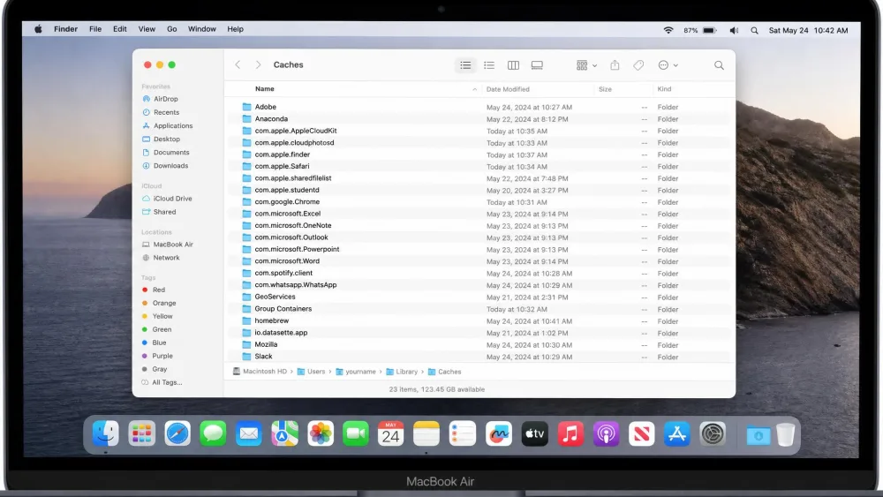Click the Share toolbar icon
The height and width of the screenshot is (497, 883).
(615, 65)
